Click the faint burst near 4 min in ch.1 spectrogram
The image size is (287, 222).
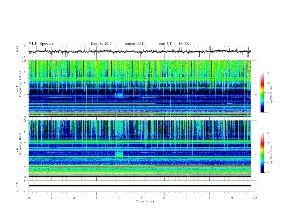click(119, 95)
